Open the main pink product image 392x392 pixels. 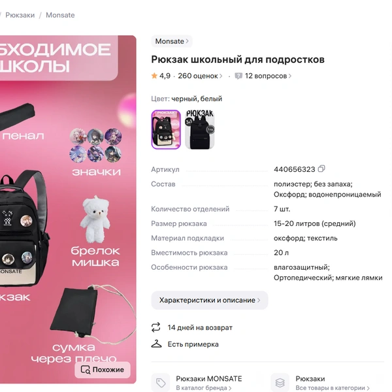(67, 210)
